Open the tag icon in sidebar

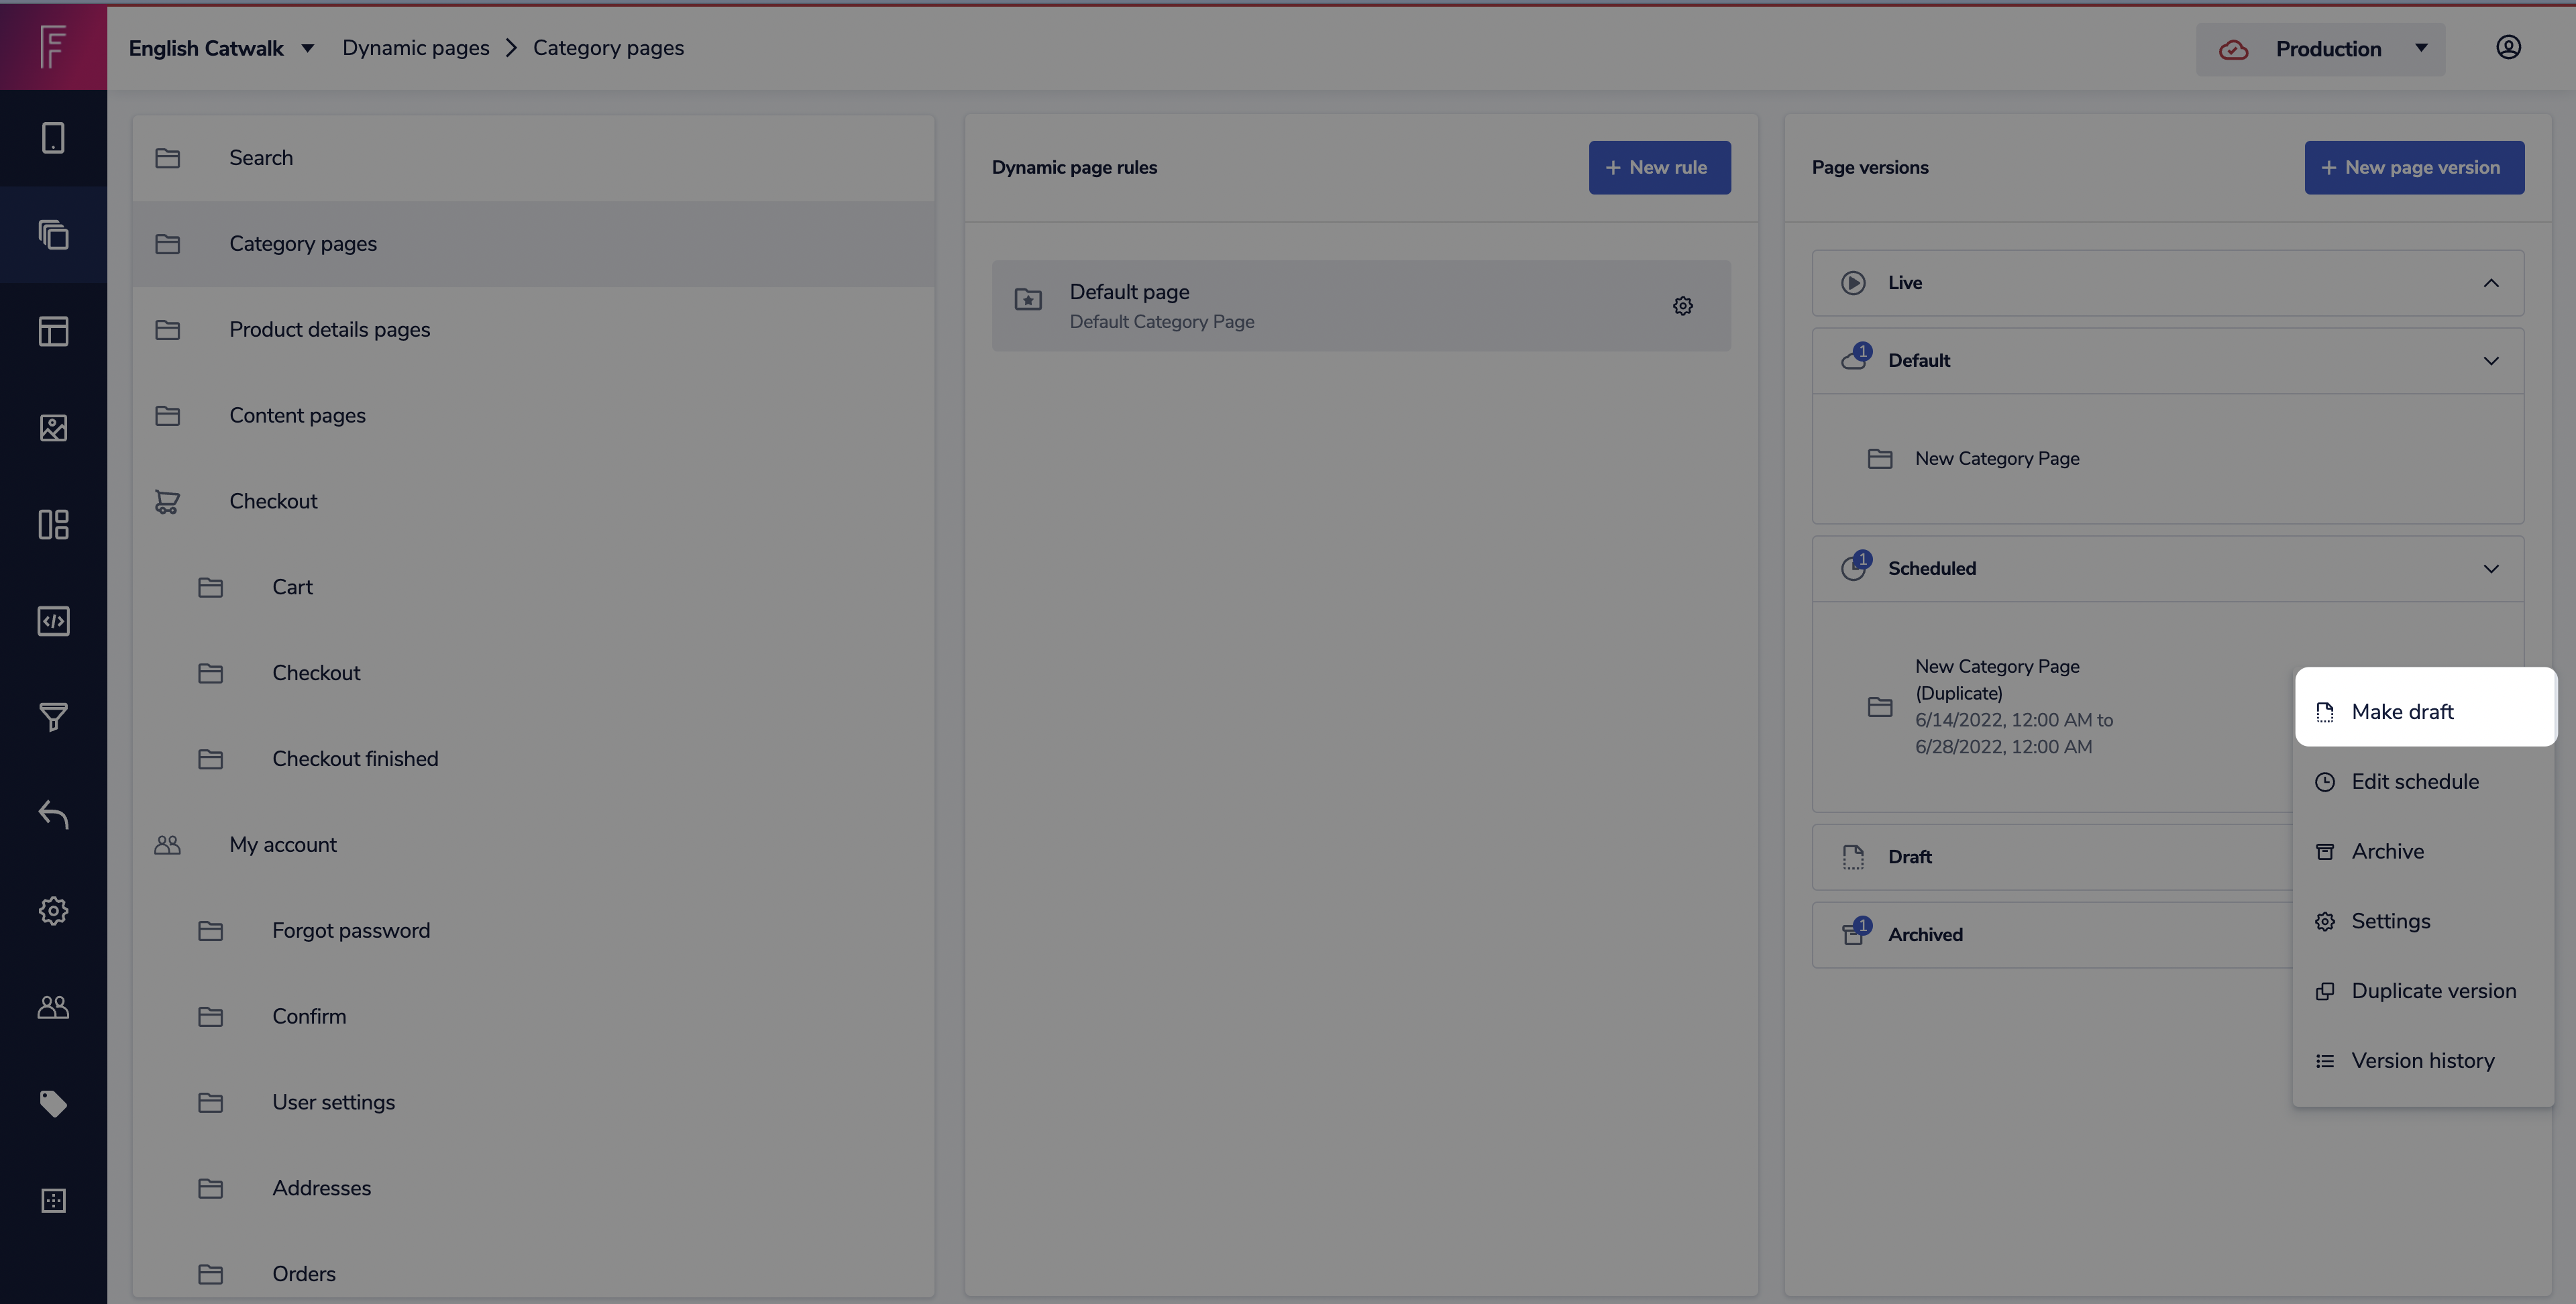point(53,1103)
